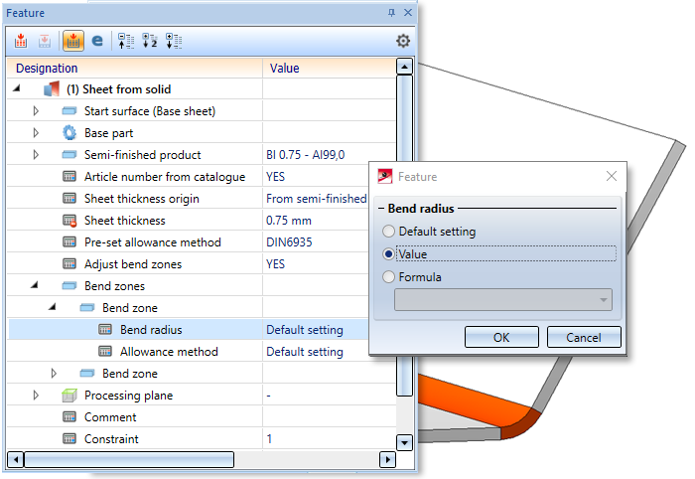Click YES value for Article number from catalogue
695x479 pixels.
click(x=275, y=177)
